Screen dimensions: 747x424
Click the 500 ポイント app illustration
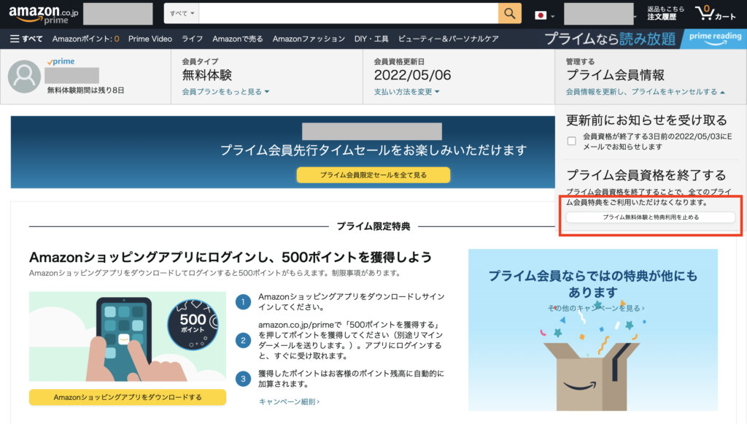(x=127, y=336)
